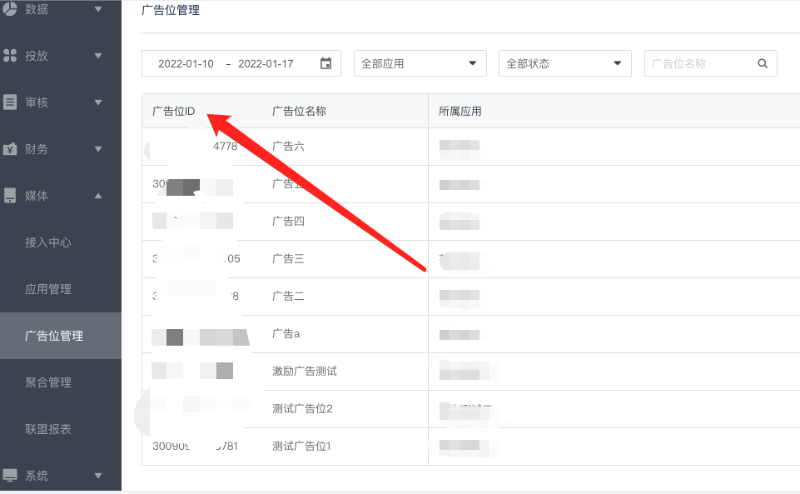800x494 pixels.
Task: Open the 全部应用 dropdown
Action: [420, 63]
